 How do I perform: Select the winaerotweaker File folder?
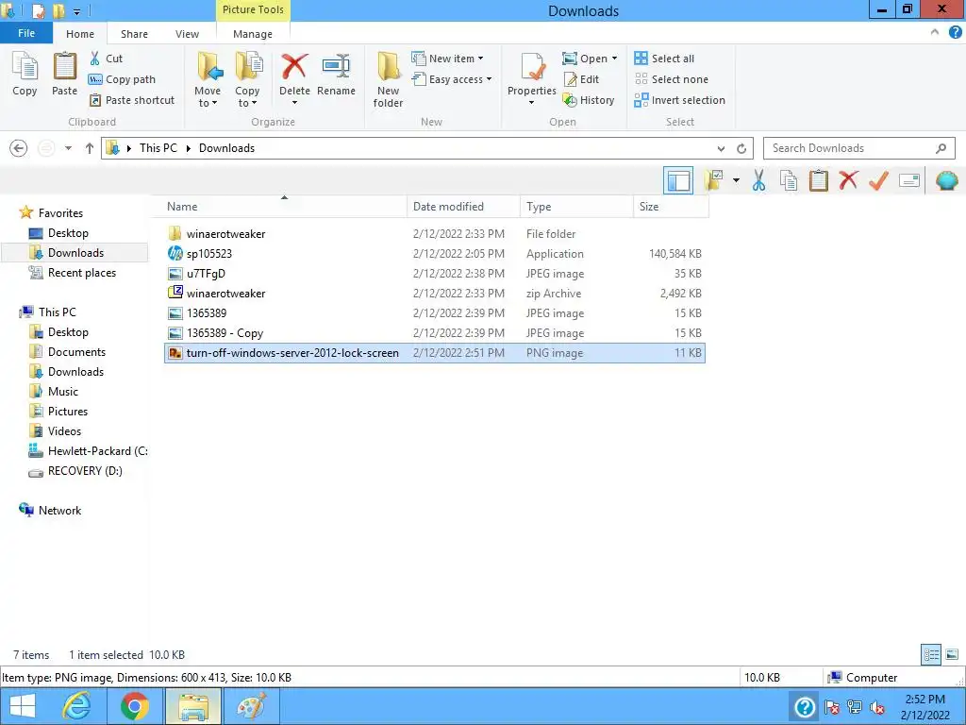[x=435, y=234]
